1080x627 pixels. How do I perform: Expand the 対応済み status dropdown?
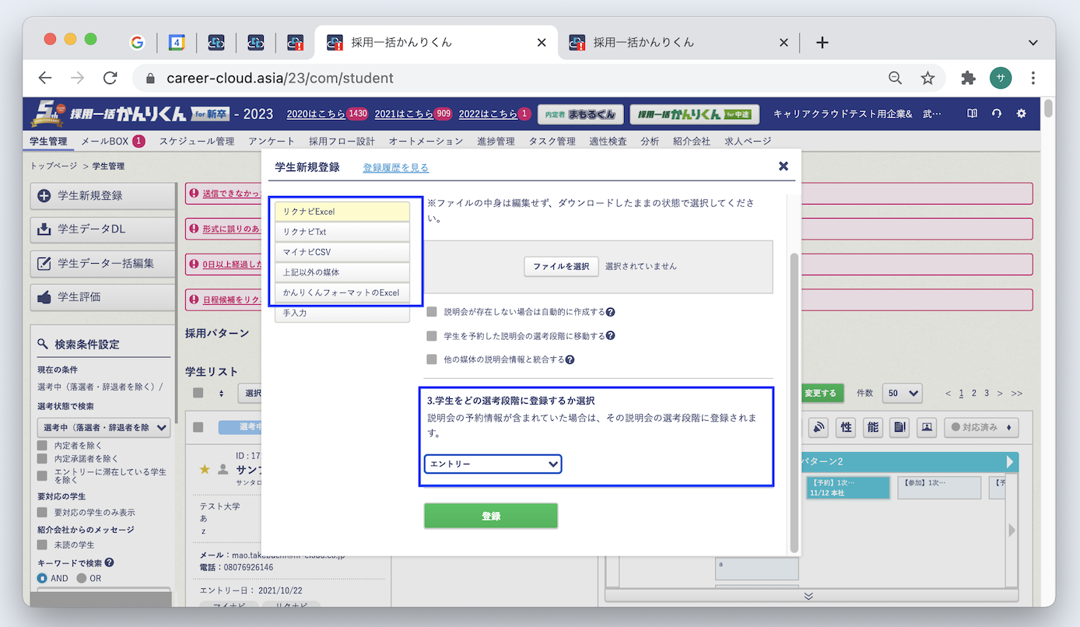pos(981,427)
